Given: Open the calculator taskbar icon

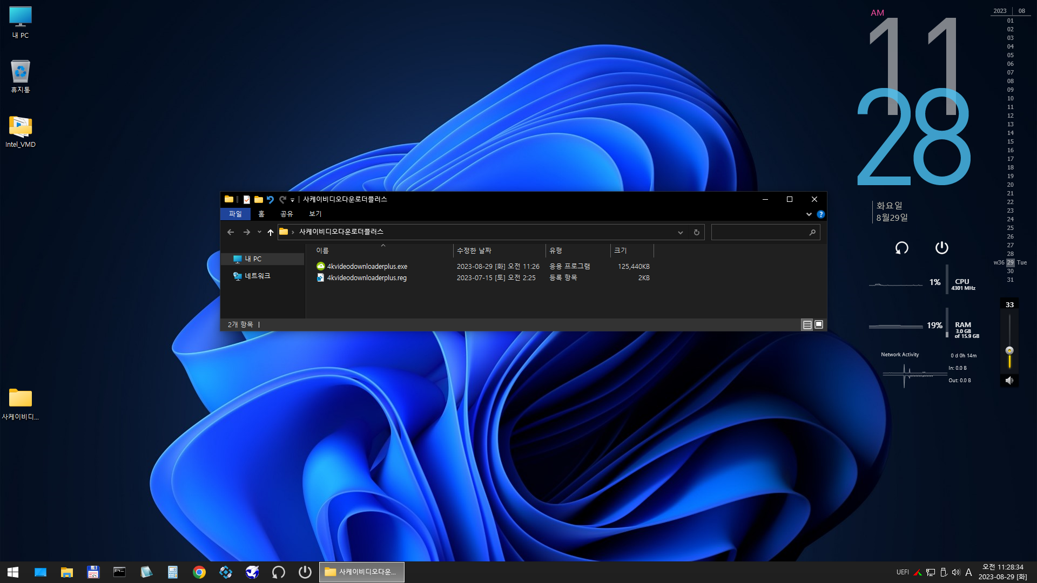Looking at the screenshot, I should point(173,572).
